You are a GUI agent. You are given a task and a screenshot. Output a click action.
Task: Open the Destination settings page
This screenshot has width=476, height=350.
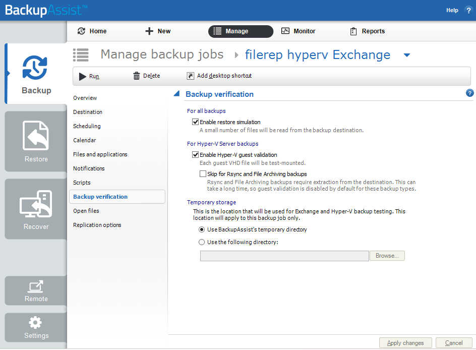point(88,112)
